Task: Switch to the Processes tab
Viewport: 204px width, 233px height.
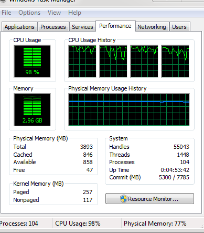Action: point(53,27)
